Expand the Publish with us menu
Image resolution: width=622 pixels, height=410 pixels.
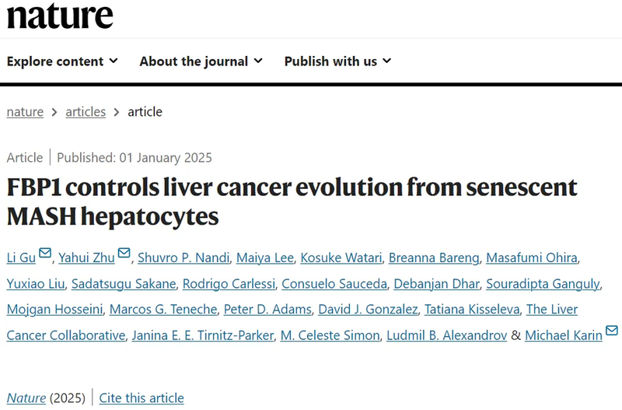coord(337,61)
